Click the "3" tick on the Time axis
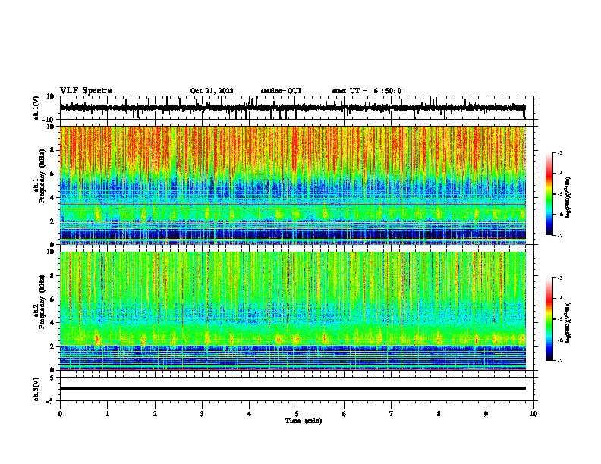 (202, 414)
